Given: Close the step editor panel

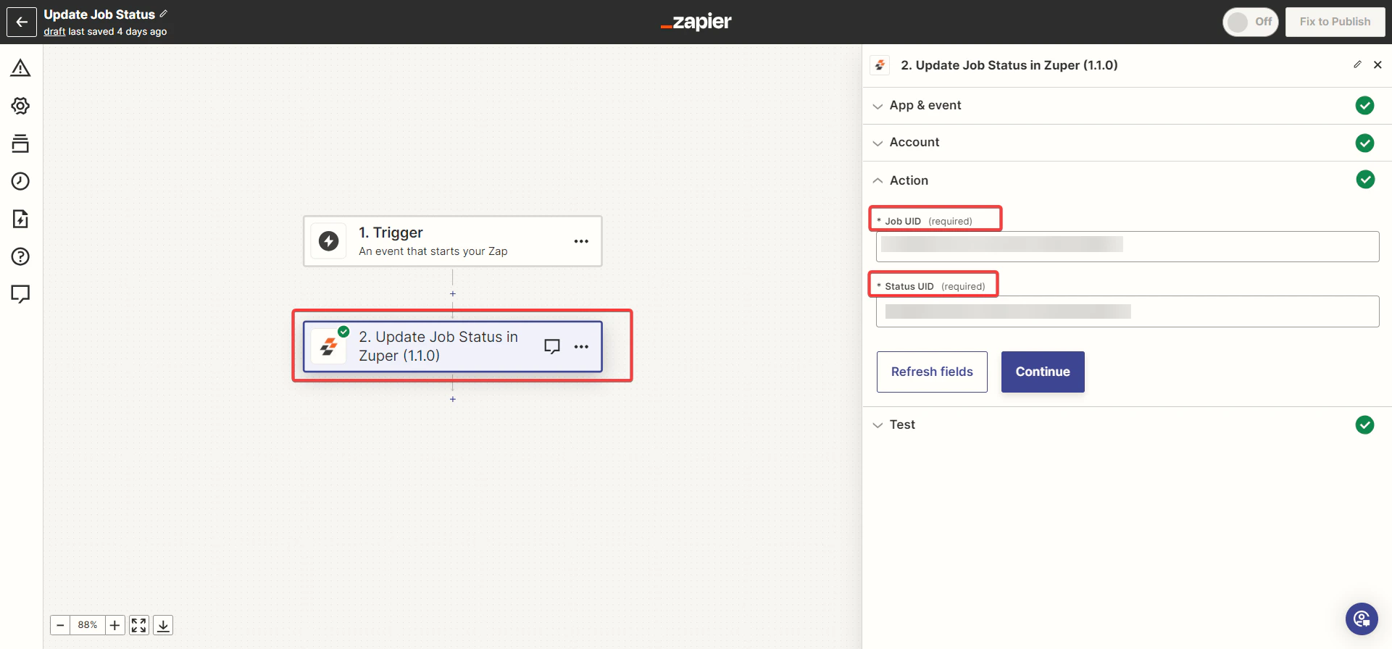Looking at the screenshot, I should coord(1378,64).
